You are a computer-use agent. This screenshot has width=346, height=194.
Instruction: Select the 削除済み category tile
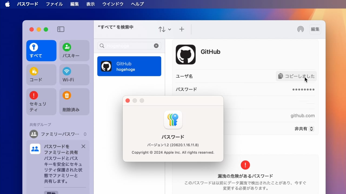74,102
